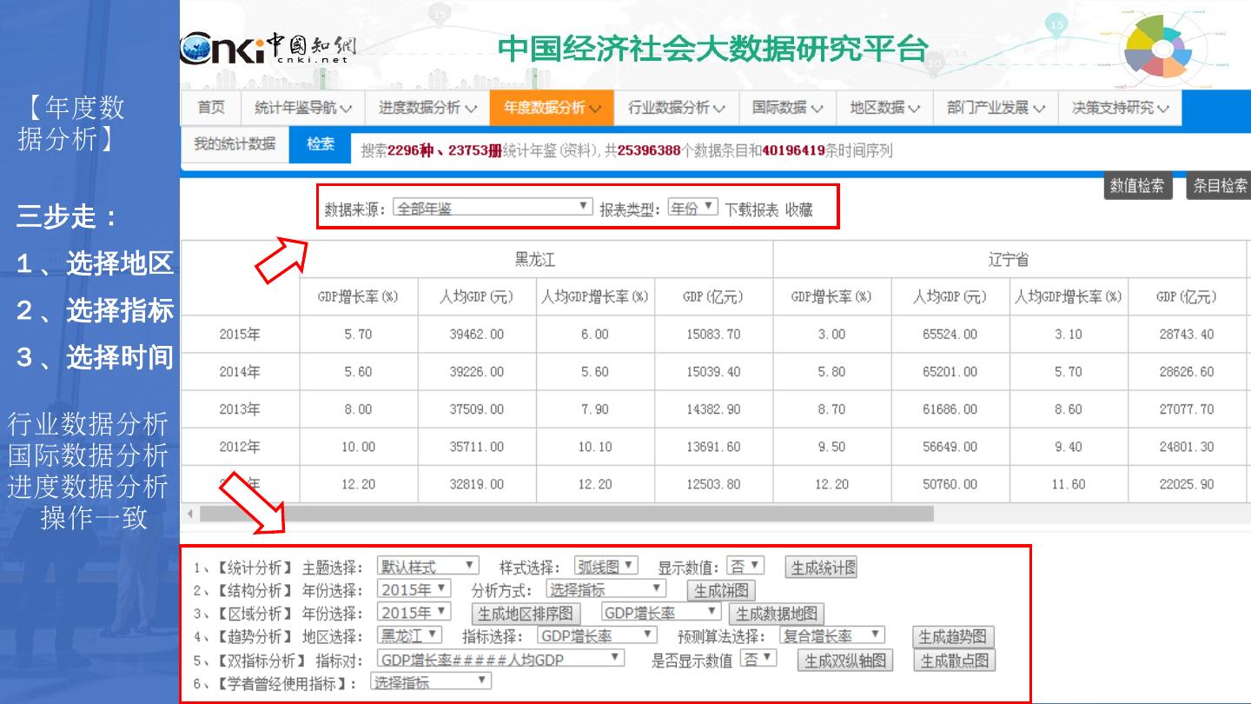The width and height of the screenshot is (1251, 704).
Task: Open the 首页 home tab
Action: coord(211,108)
